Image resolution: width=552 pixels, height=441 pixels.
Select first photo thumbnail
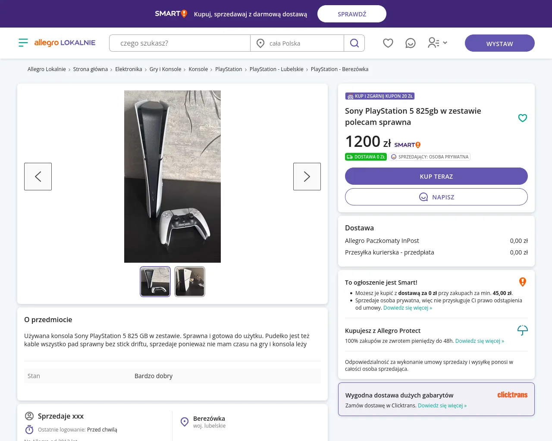155,282
